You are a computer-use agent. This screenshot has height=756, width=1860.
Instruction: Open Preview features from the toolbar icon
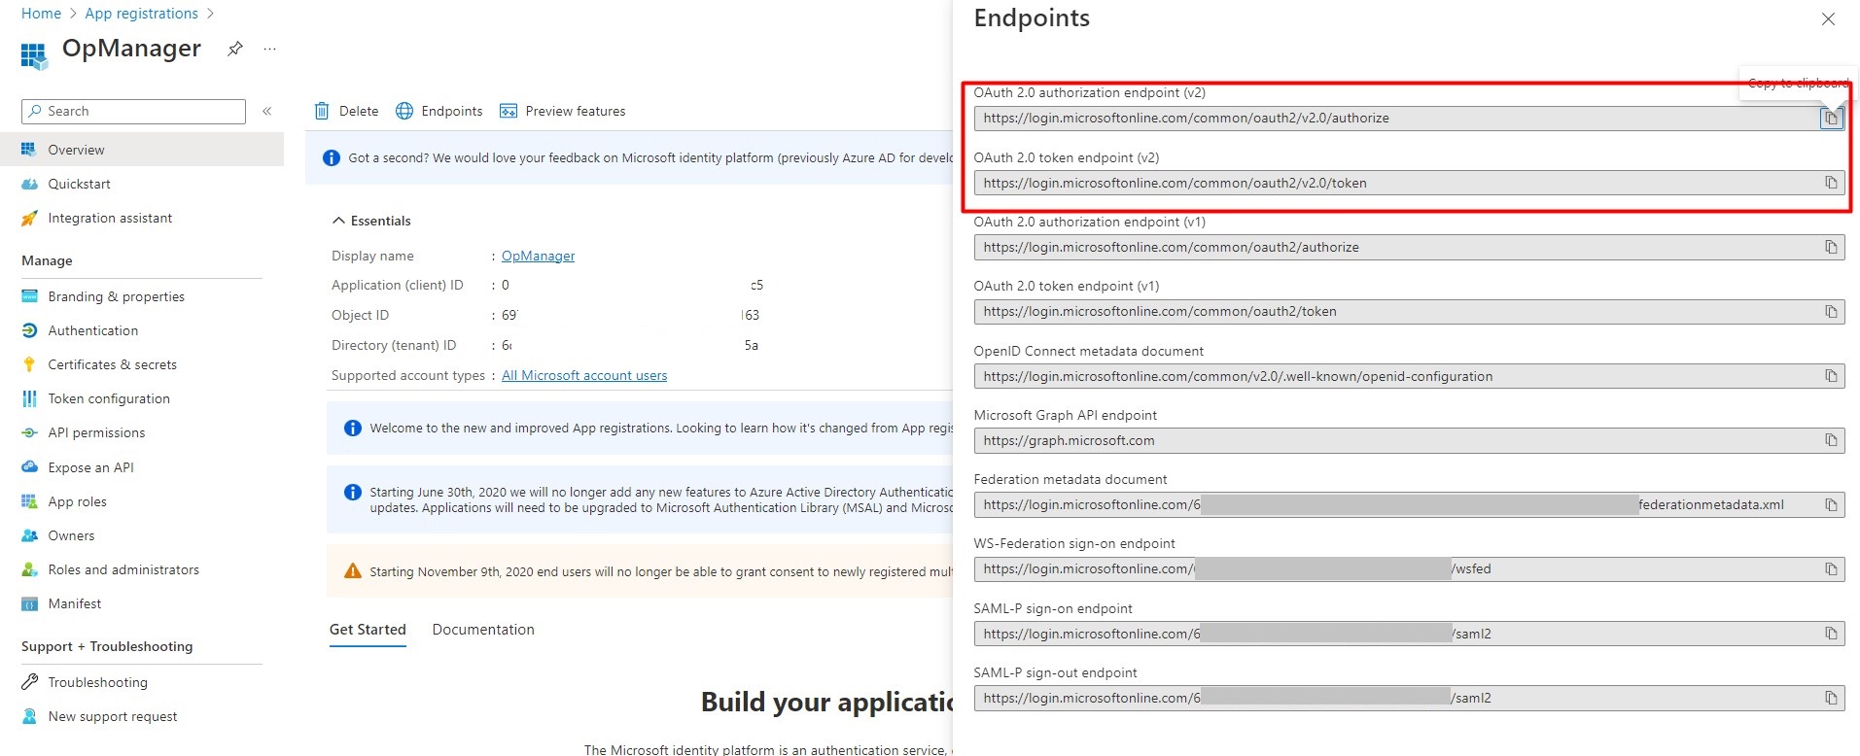click(x=509, y=111)
